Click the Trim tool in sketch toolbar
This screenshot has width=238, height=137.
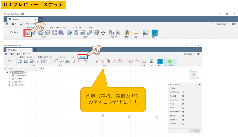(61, 61)
